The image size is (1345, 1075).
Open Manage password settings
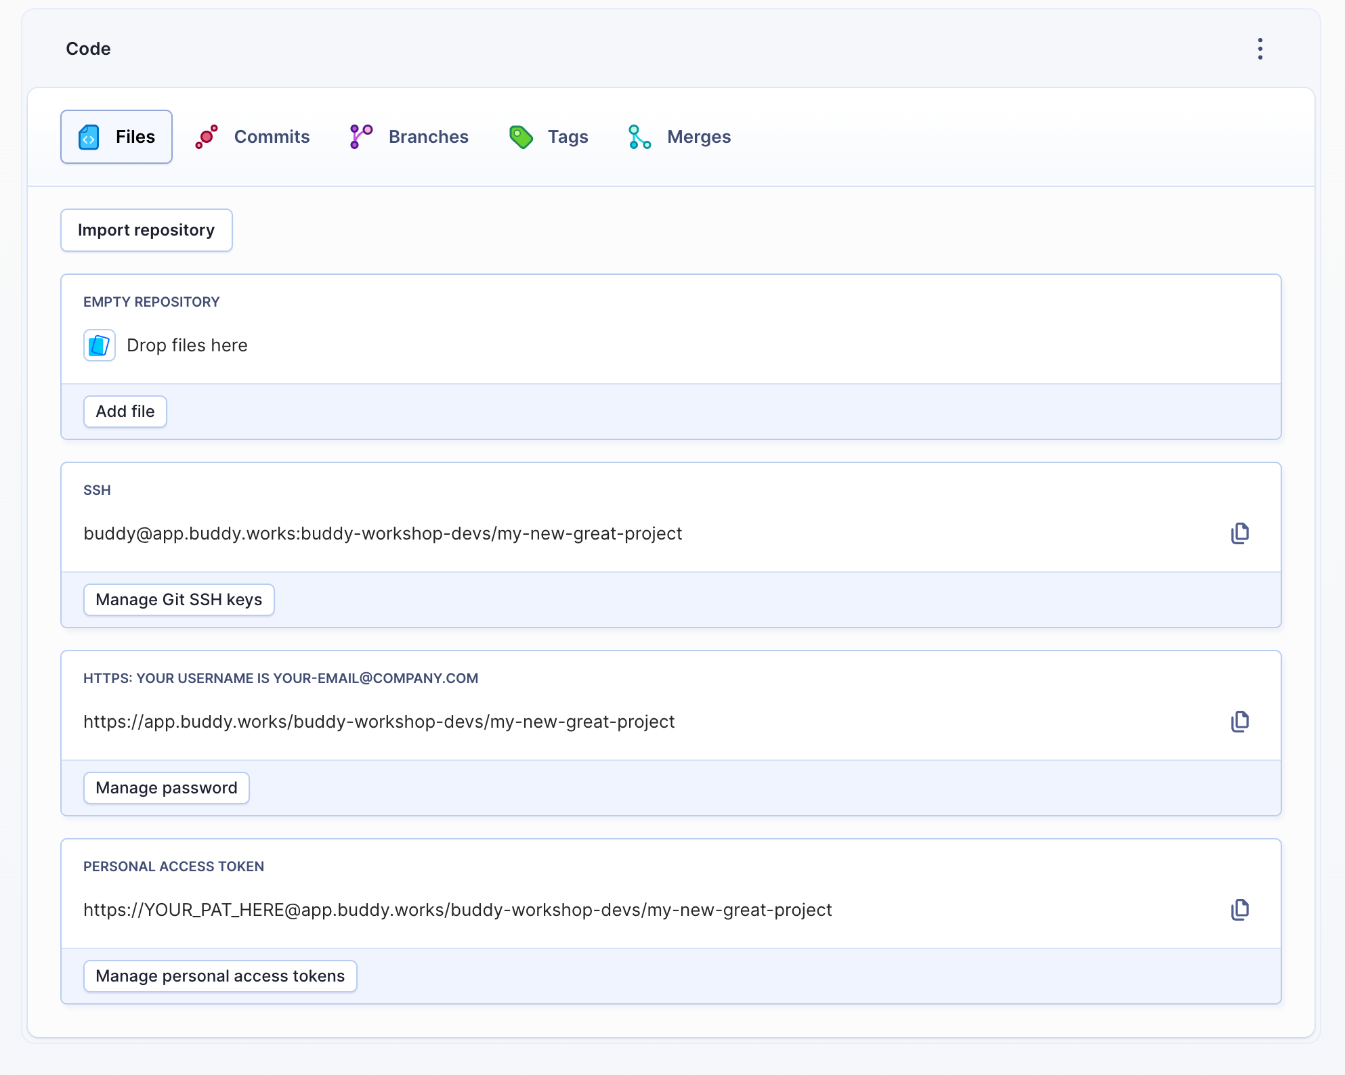click(x=166, y=787)
